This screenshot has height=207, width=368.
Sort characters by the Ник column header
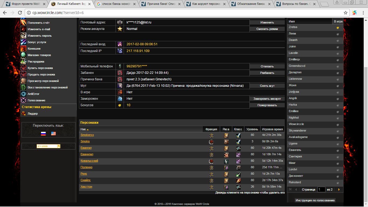tap(83, 129)
